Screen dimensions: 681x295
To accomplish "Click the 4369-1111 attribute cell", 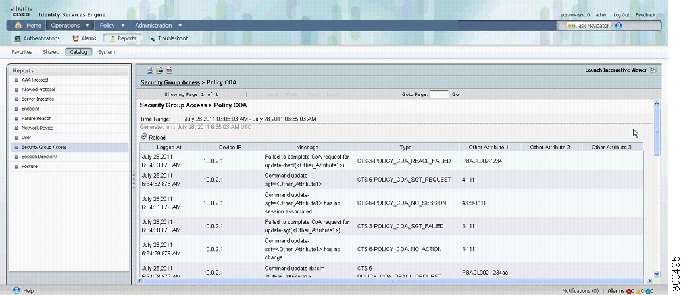I will (x=473, y=203).
